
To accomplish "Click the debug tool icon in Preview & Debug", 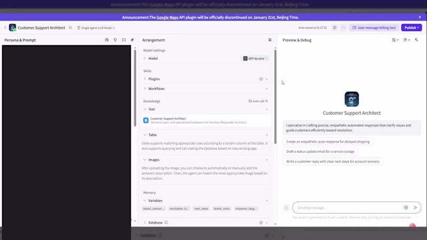I will coord(416,39).
